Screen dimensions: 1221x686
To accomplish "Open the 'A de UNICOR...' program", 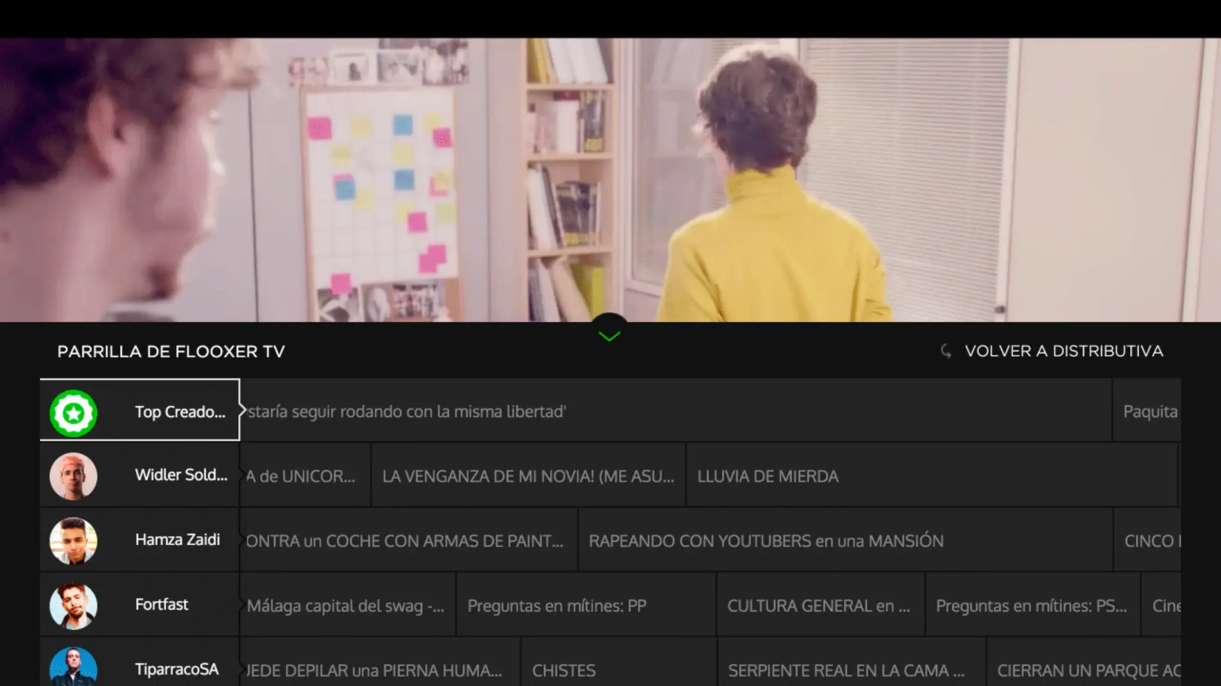I will point(305,476).
